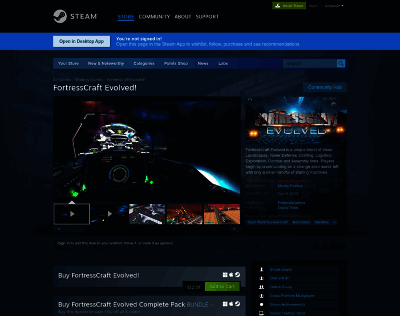Click the thumbnail strip scroll handle

point(73,229)
